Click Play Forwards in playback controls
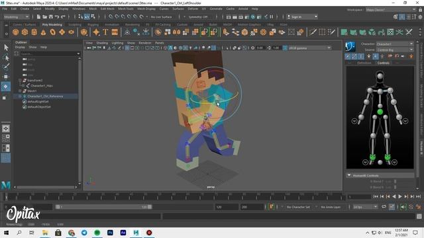This screenshot has width=424, height=238. tap(400, 197)
